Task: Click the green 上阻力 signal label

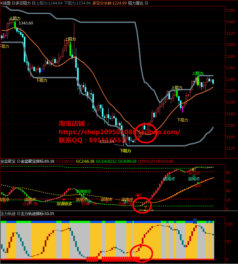Action: (197, 73)
